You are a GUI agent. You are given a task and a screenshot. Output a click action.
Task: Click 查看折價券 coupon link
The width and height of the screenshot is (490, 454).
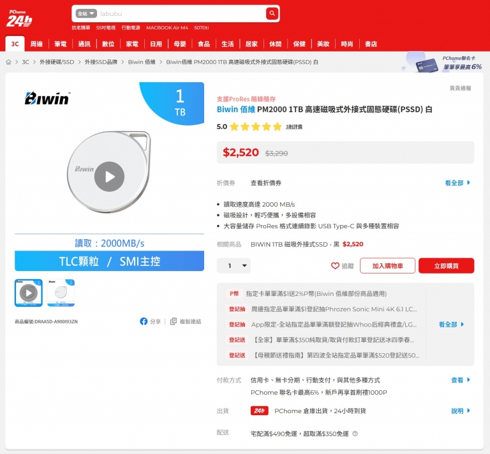click(x=266, y=183)
